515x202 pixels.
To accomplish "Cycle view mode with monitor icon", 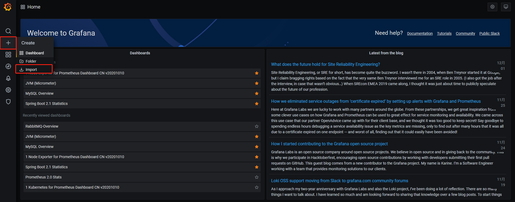I will [506, 7].
